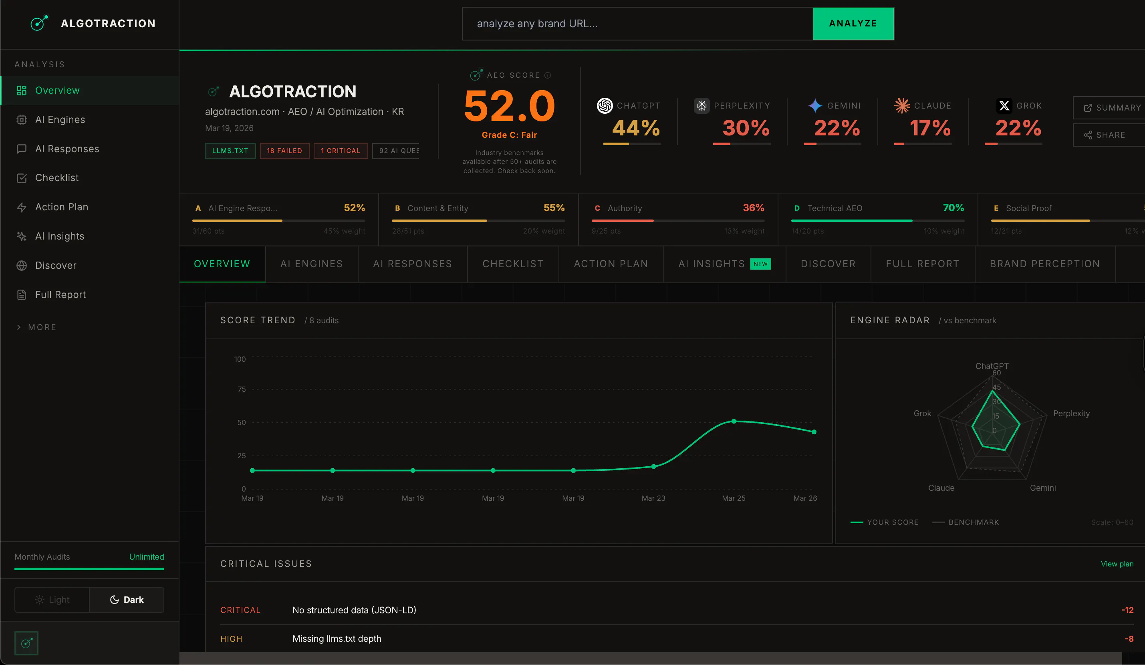Switch to the CHECKLIST tab
This screenshot has width=1145, height=665.
513,264
